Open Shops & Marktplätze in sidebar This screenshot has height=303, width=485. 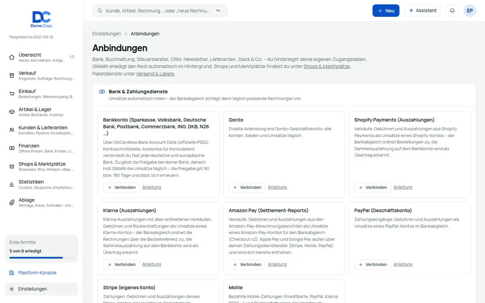41,166
